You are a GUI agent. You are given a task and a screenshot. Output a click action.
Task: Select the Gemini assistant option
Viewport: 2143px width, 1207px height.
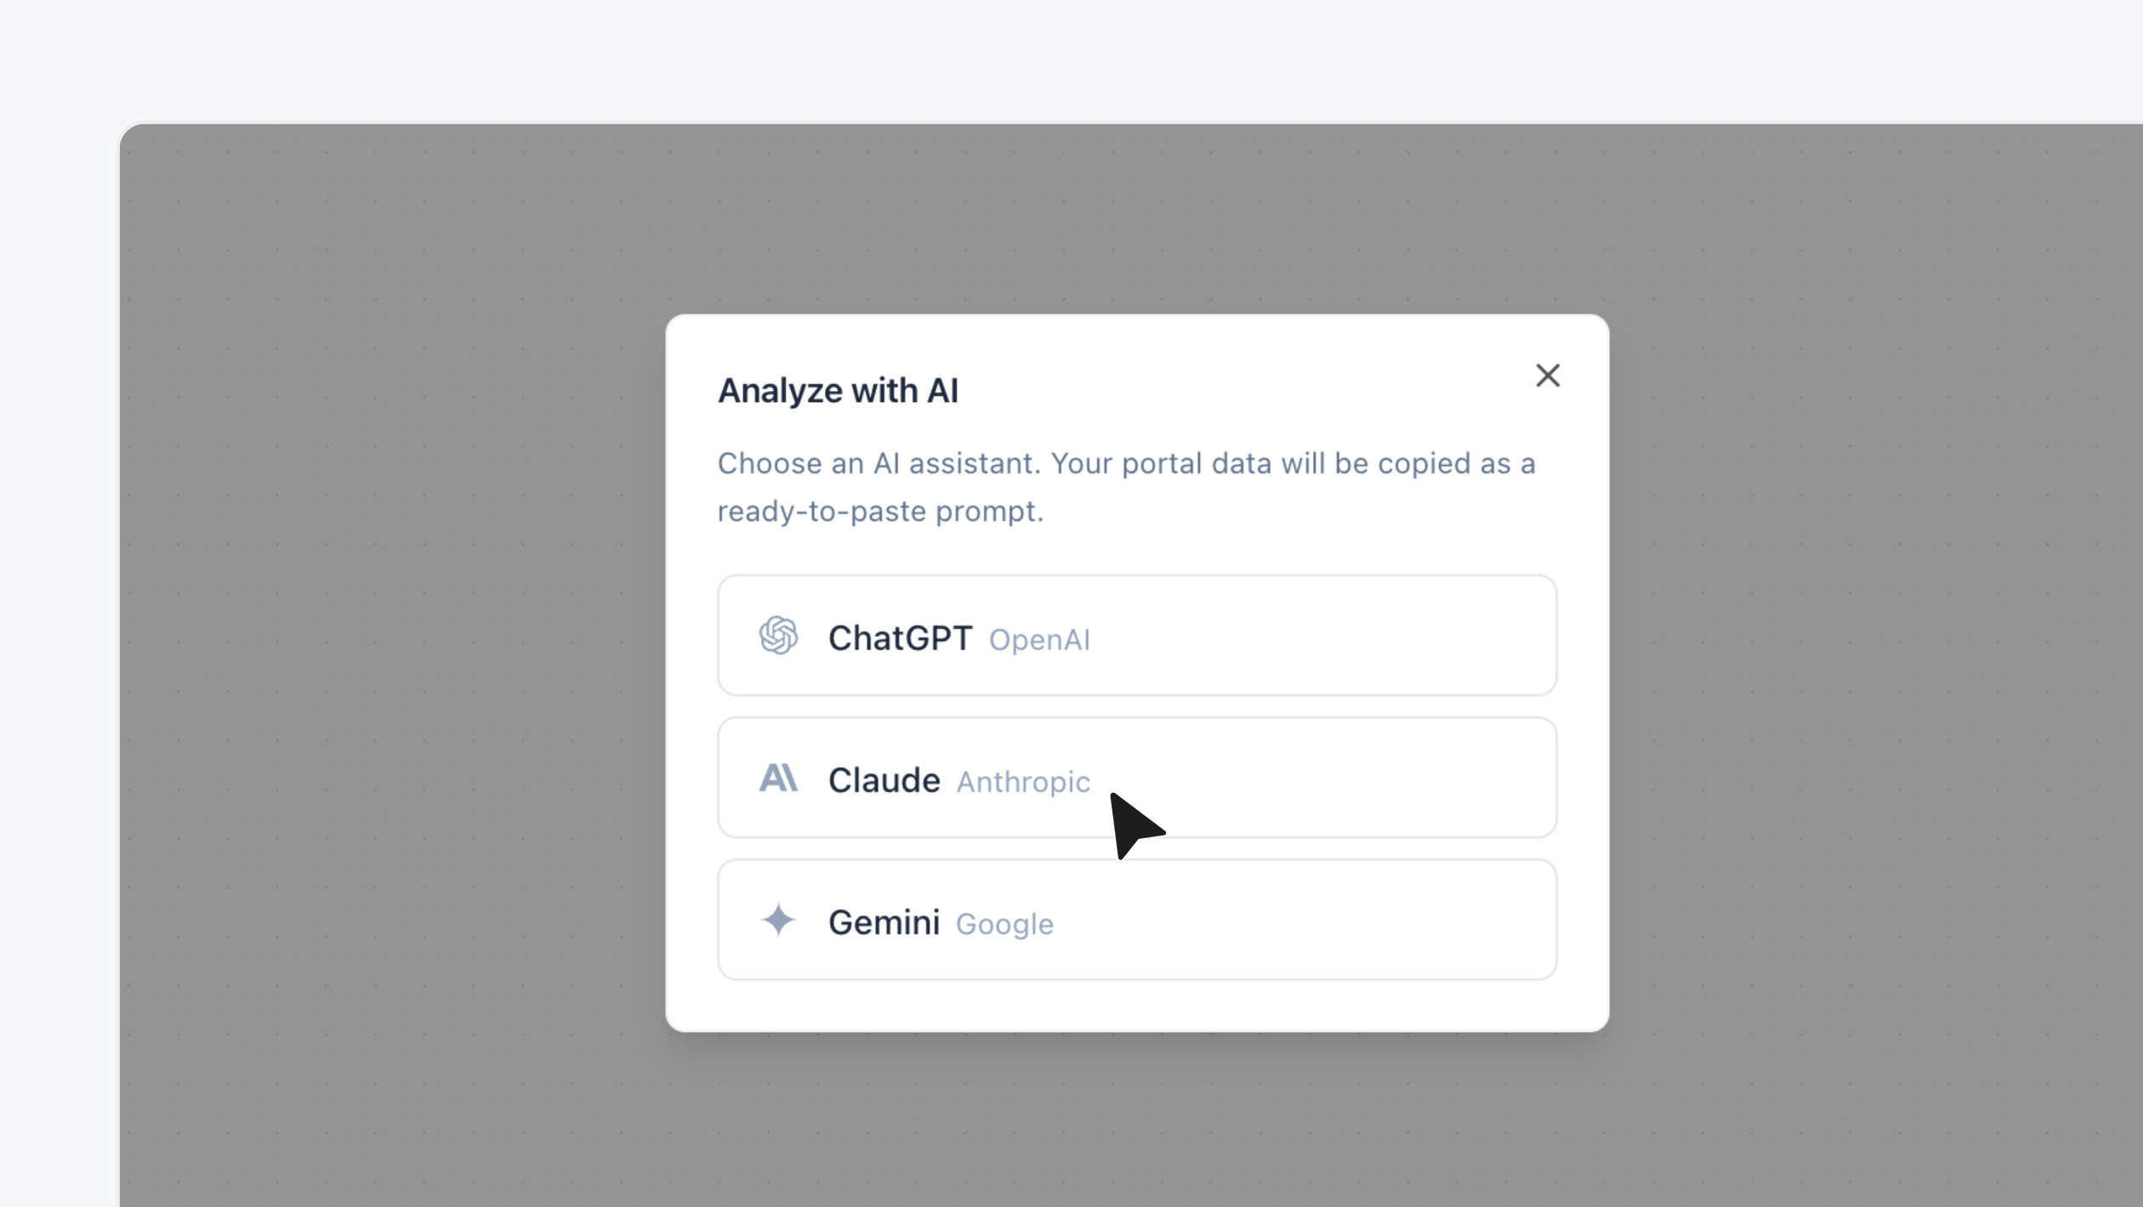pos(1136,921)
